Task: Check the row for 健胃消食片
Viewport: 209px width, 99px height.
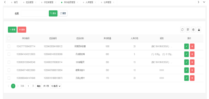Action: [9, 70]
